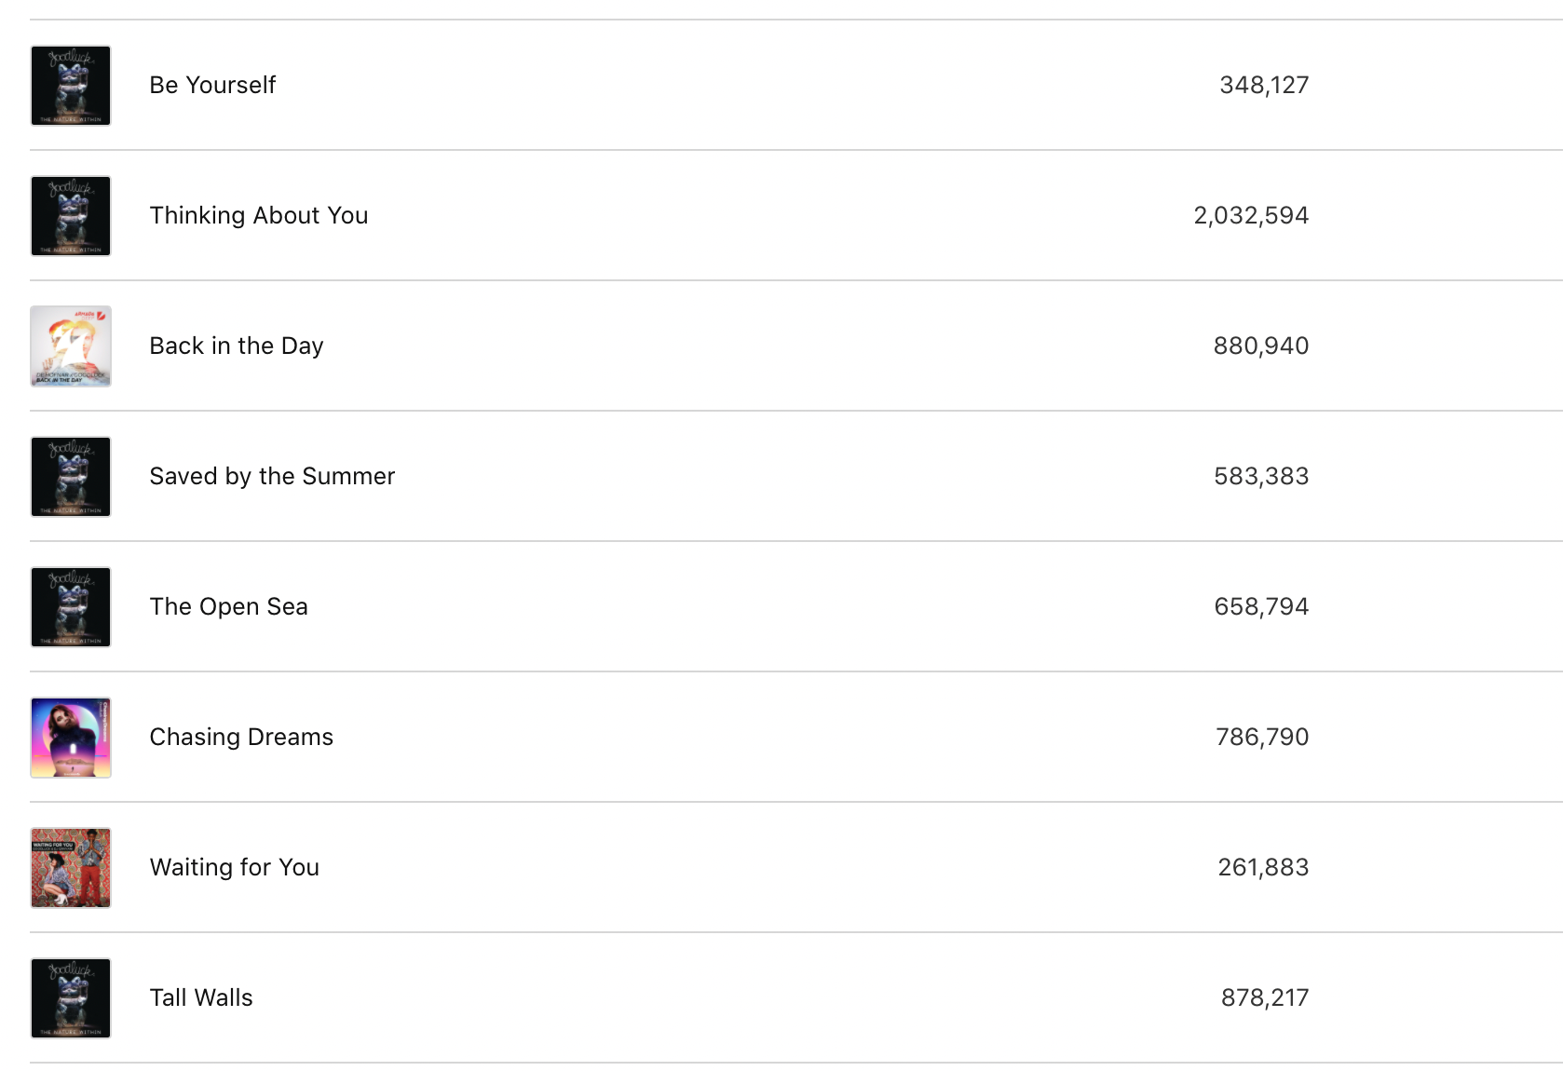Open the Waiting for You artwork
This screenshot has width=1563, height=1071.
coord(71,868)
